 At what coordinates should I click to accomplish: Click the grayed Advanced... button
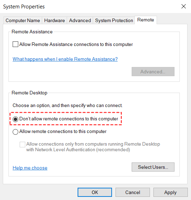click(x=153, y=72)
